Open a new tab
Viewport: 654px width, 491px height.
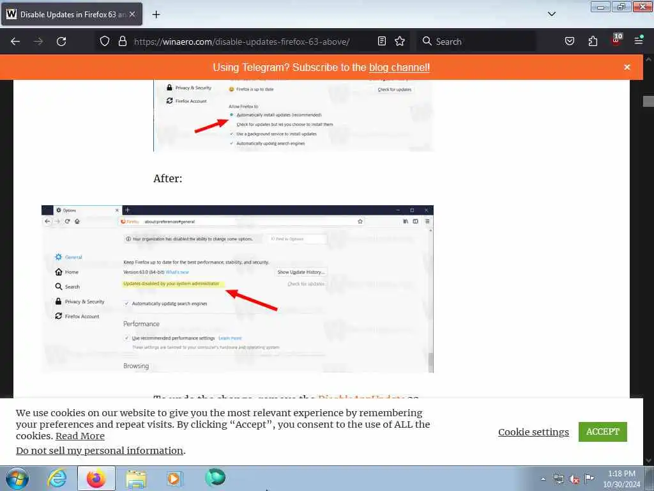click(156, 15)
